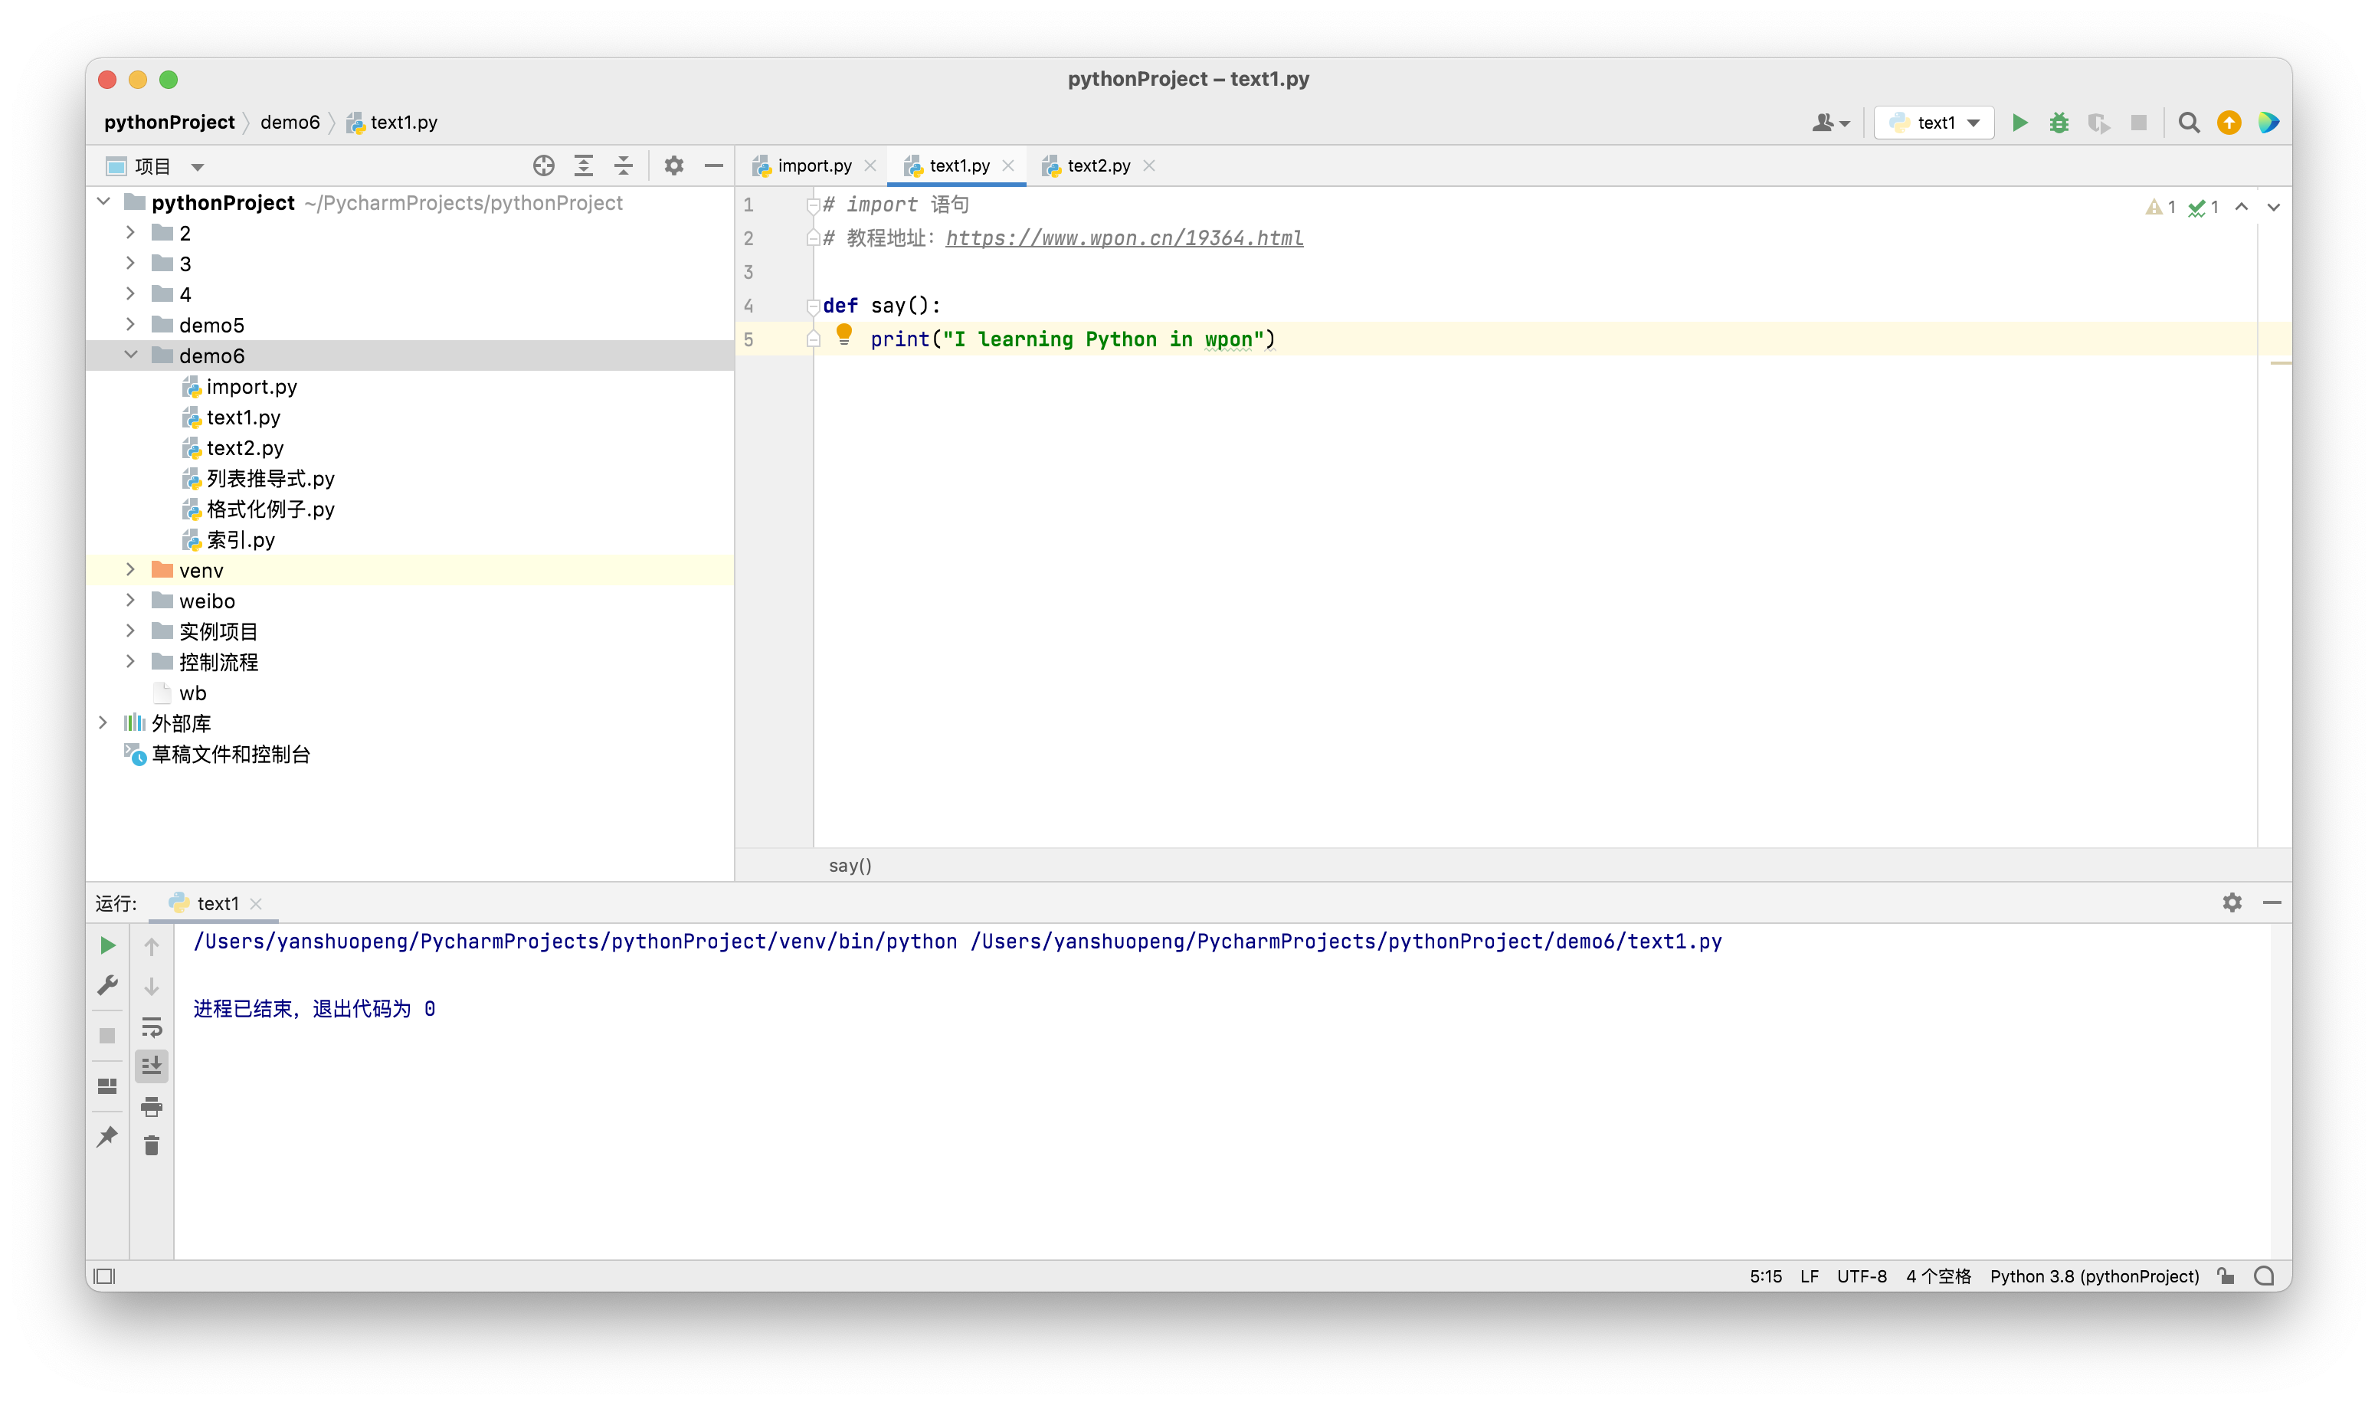Screen dimensions: 2378x1405
Task: Open Search Everywhere with the magnifier icon
Action: click(2189, 122)
